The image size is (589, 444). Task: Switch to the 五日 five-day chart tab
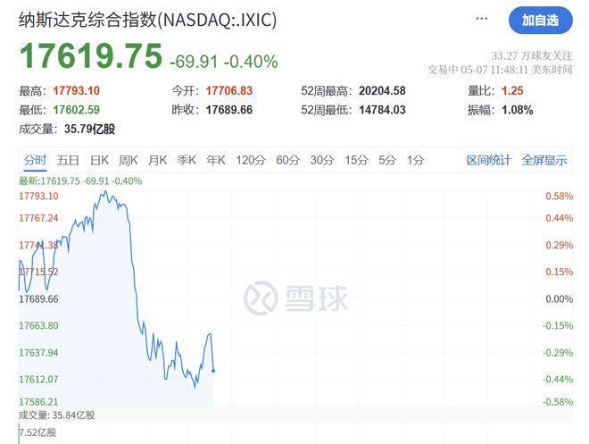coord(68,160)
